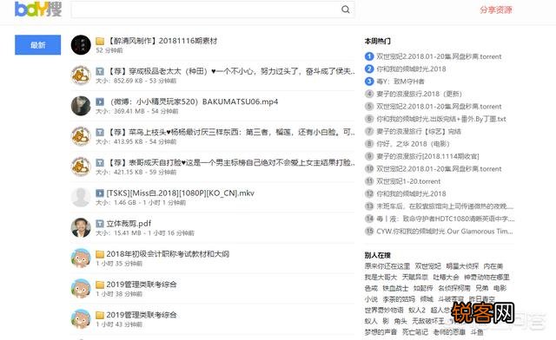Open [TSKS][Miss白.2018][1080P][KO_CN].mkv result
This screenshot has height=340, width=556.
pyautogui.click(x=180, y=193)
